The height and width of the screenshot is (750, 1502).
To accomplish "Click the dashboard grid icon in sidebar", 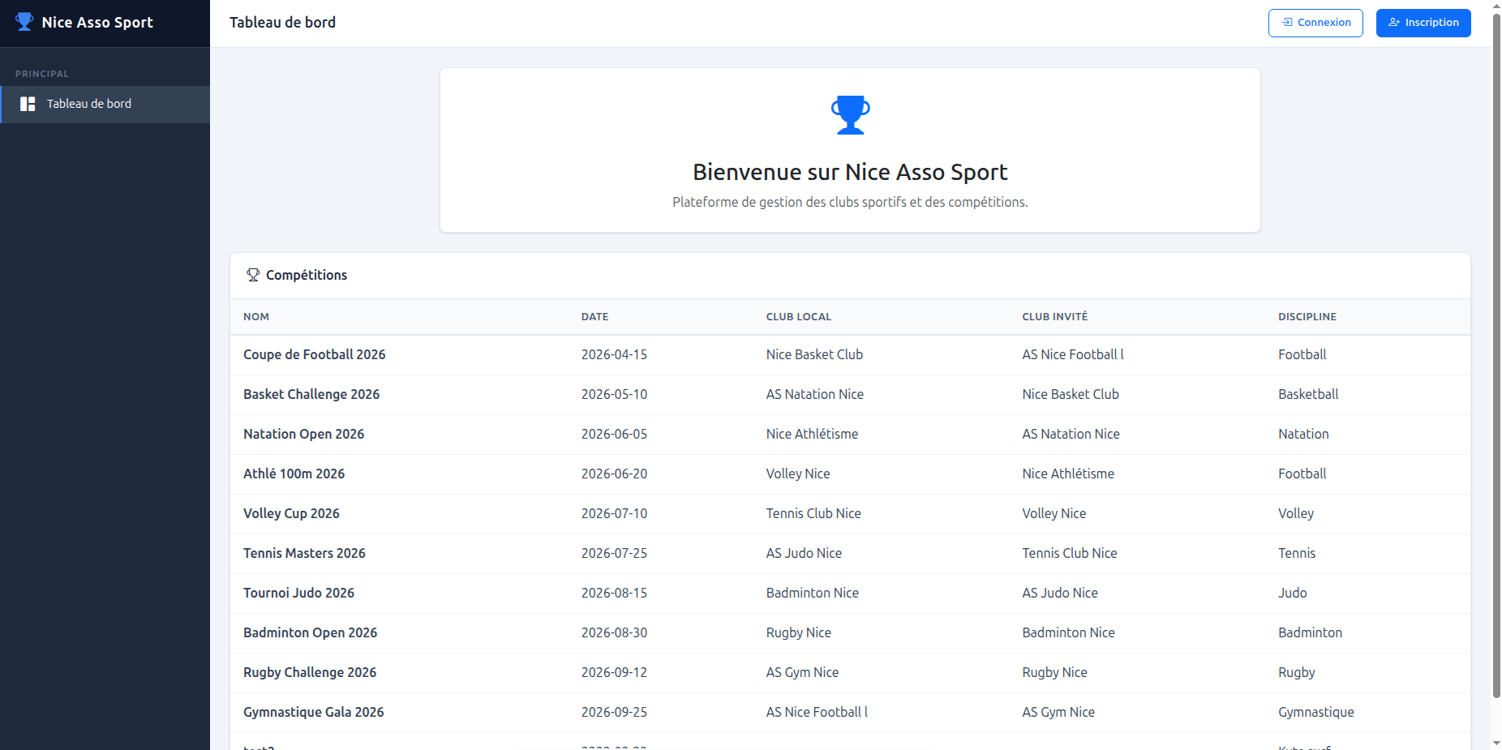I will (x=28, y=104).
